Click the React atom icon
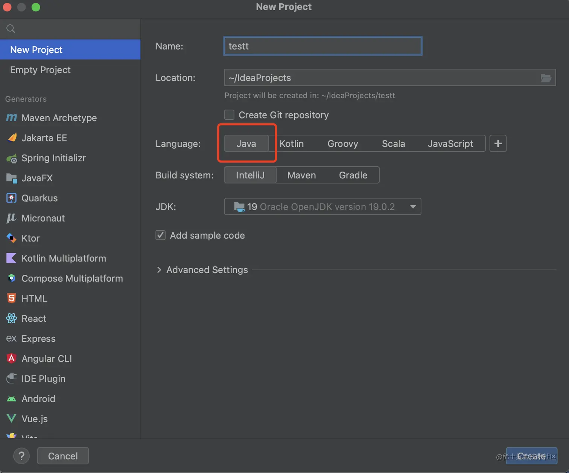 (x=12, y=318)
